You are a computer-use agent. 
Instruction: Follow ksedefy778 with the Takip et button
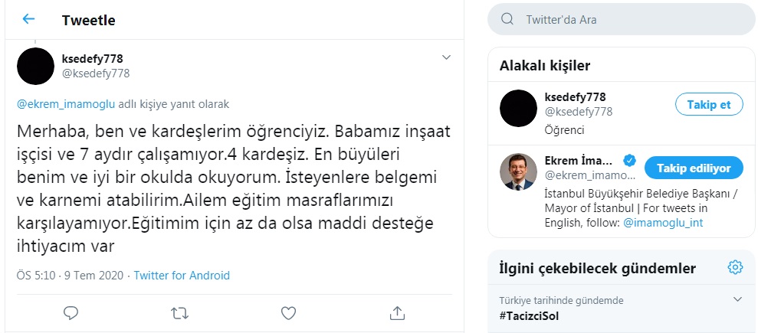(709, 105)
